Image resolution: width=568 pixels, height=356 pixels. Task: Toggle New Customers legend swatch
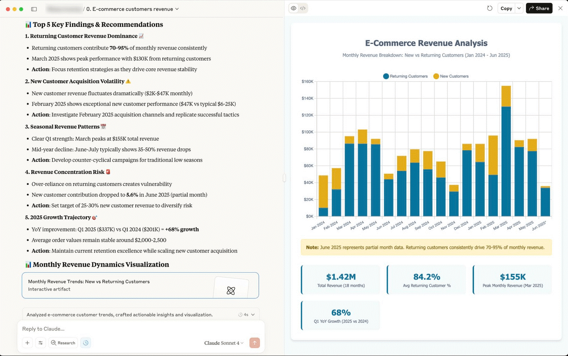436,76
